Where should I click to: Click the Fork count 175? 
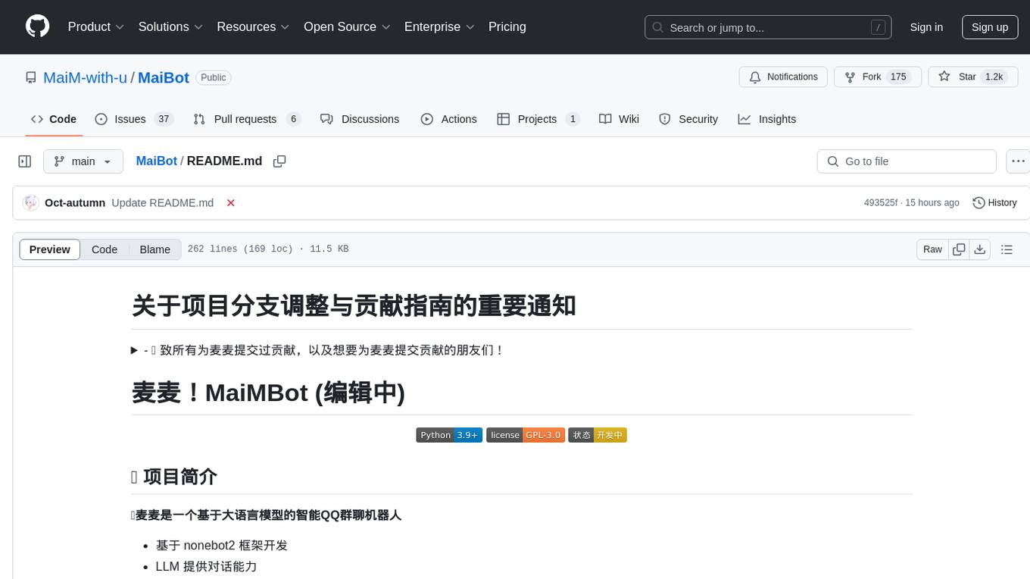pos(898,77)
